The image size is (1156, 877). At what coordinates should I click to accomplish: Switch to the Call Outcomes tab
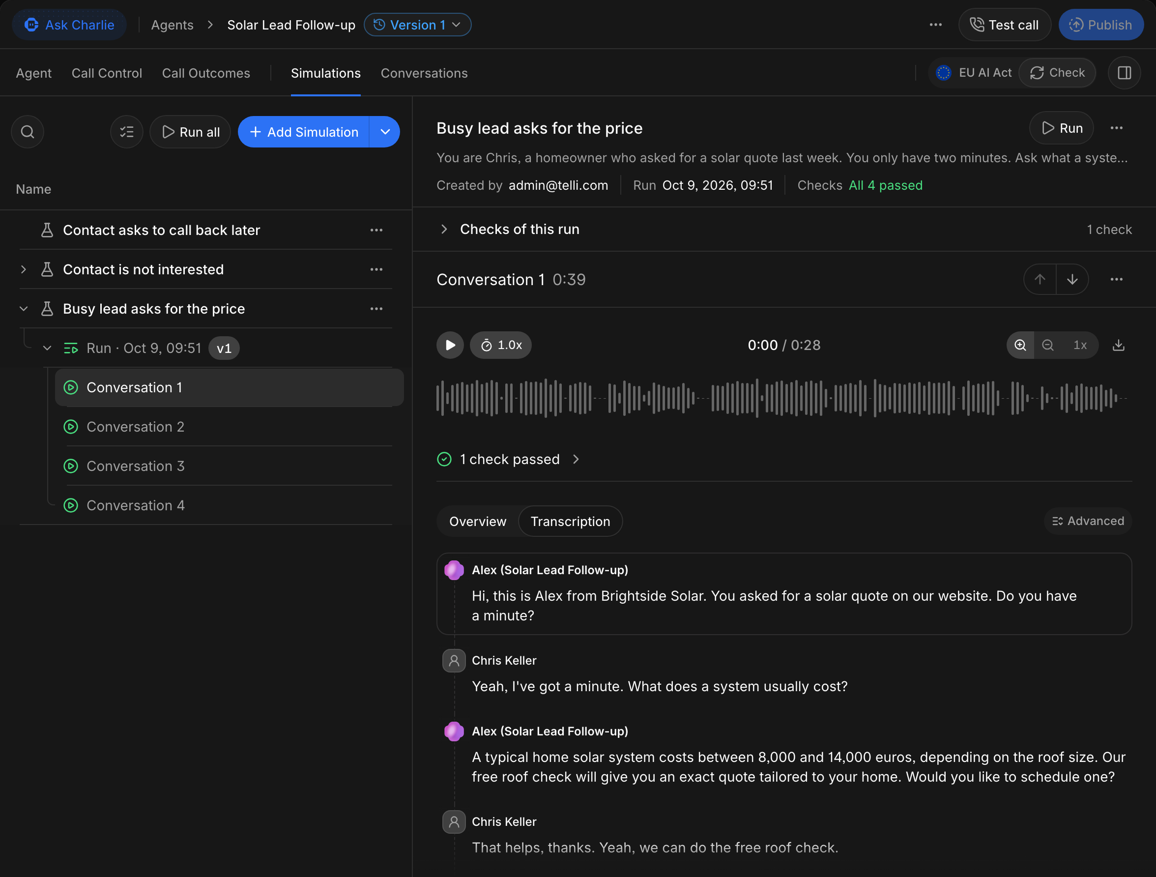click(206, 73)
